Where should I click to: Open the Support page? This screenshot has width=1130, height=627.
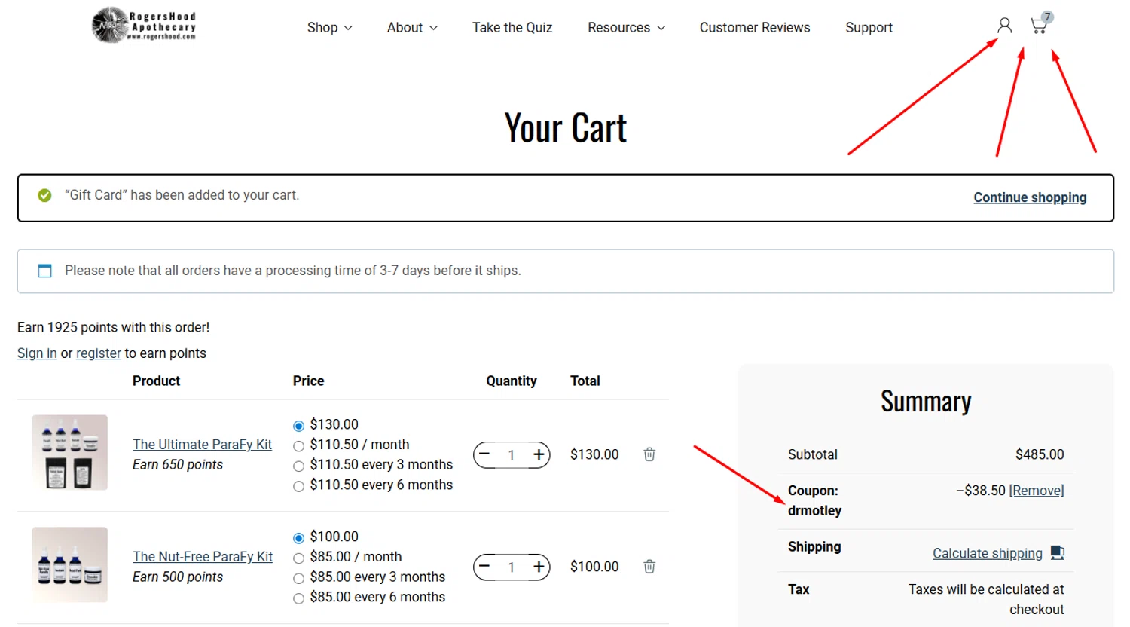[x=869, y=28]
